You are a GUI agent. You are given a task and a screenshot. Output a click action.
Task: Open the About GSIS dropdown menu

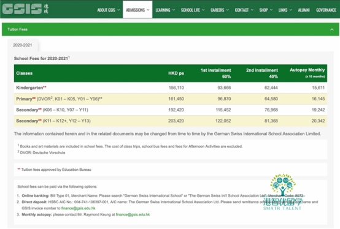pos(109,10)
